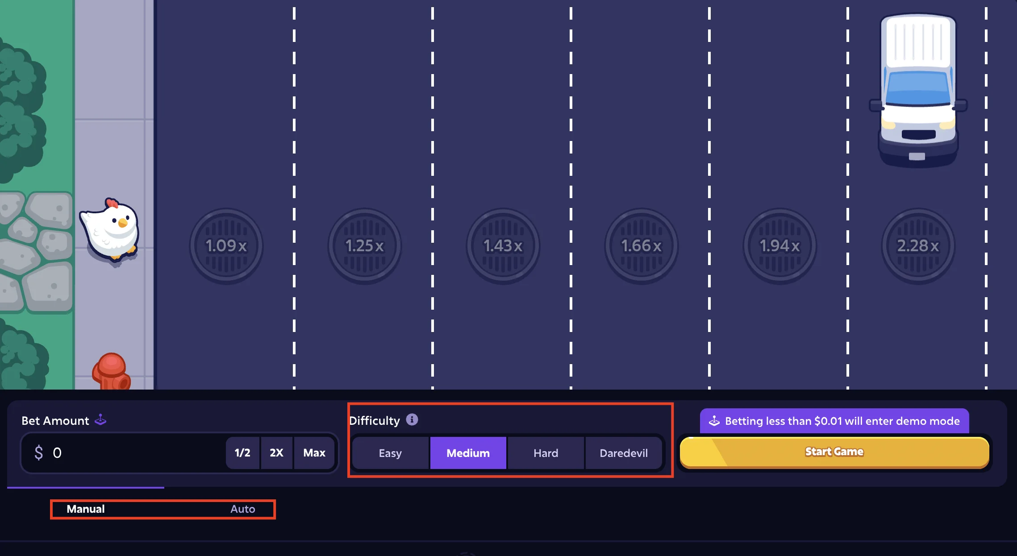Select Daredevil difficulty
1017x556 pixels.
(x=623, y=453)
